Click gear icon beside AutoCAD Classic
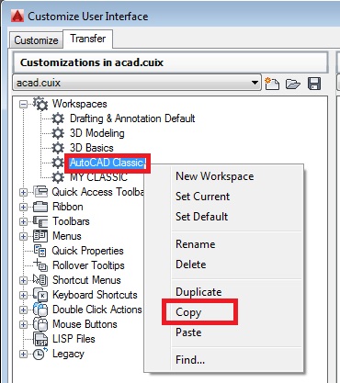Image resolution: width=340 pixels, height=383 pixels. pyautogui.click(x=58, y=163)
